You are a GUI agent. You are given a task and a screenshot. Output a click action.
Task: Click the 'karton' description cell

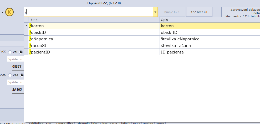pos(210,26)
